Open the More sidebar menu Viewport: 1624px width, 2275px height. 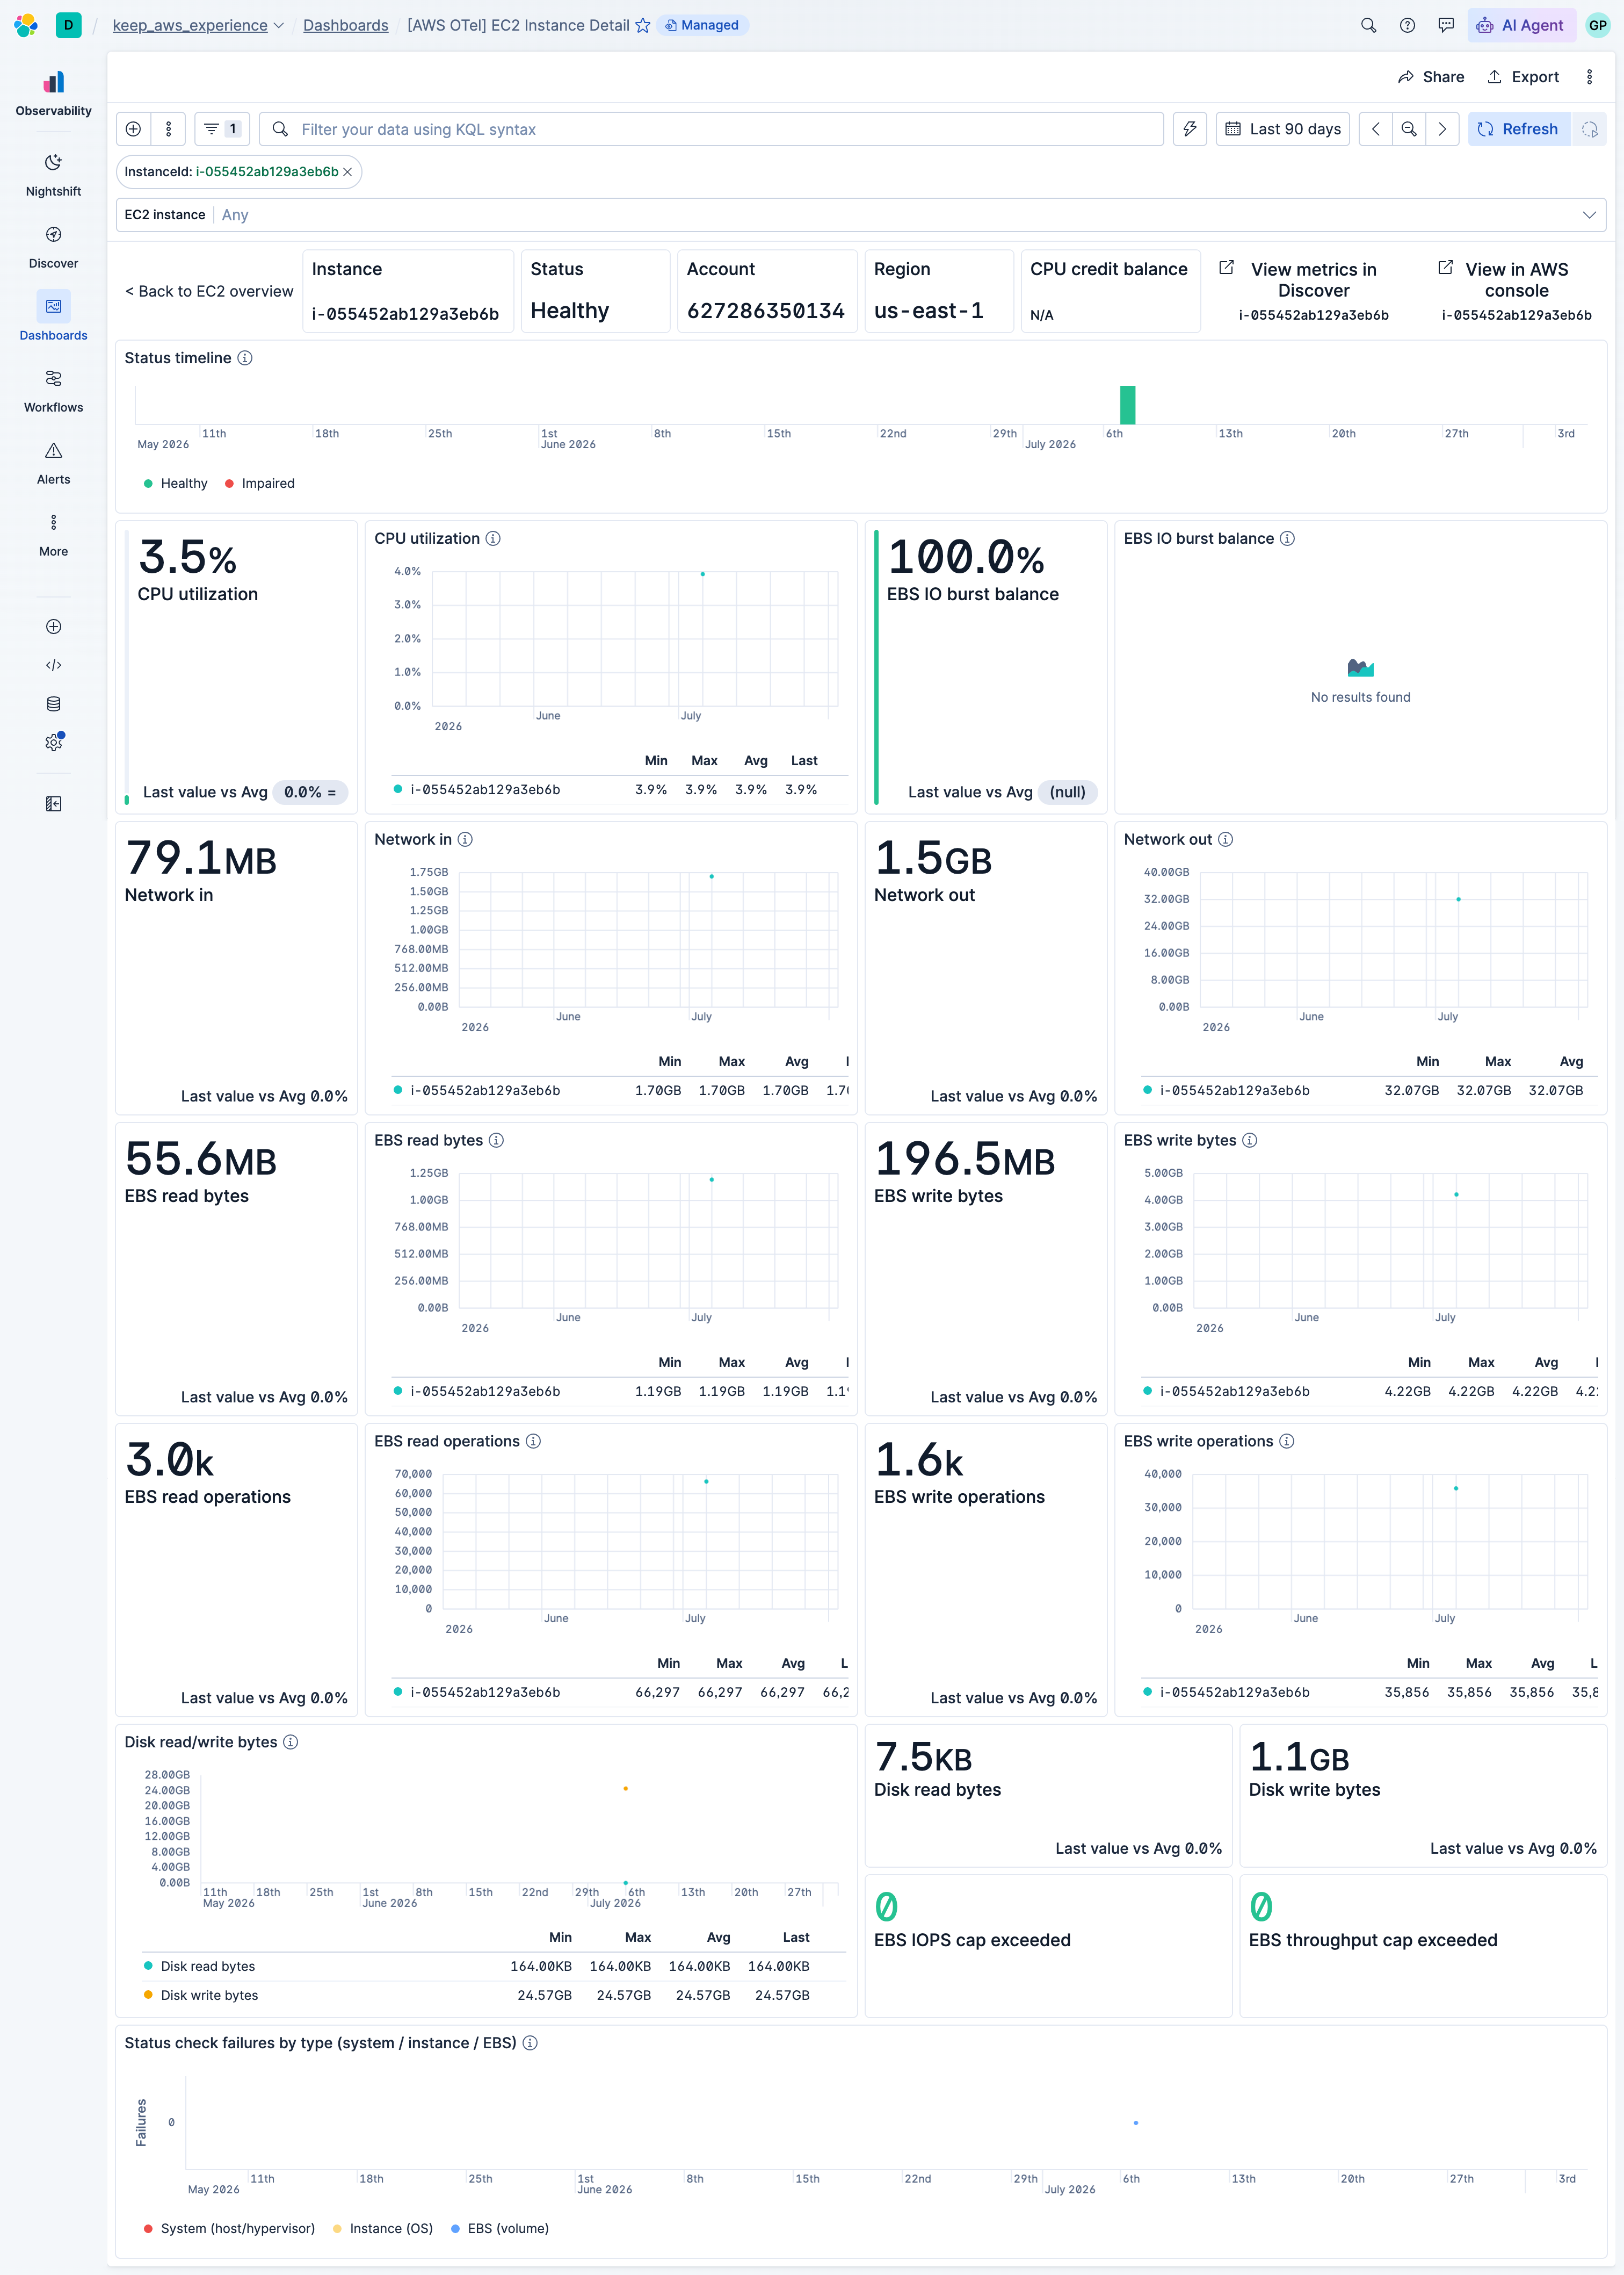(53, 534)
